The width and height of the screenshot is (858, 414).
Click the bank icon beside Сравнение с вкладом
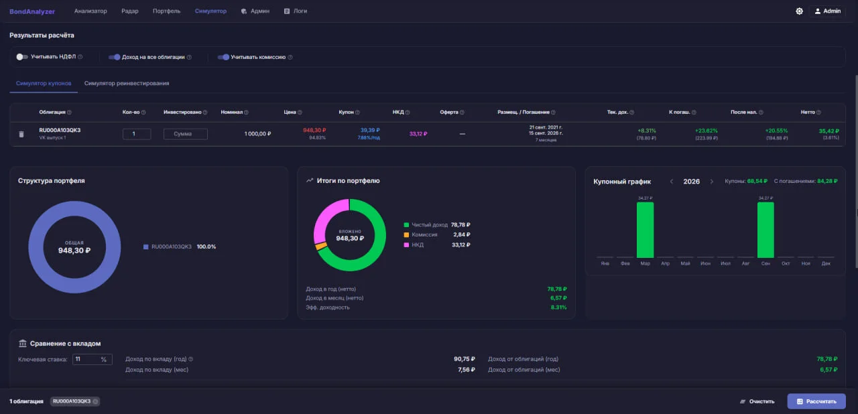[23, 344]
